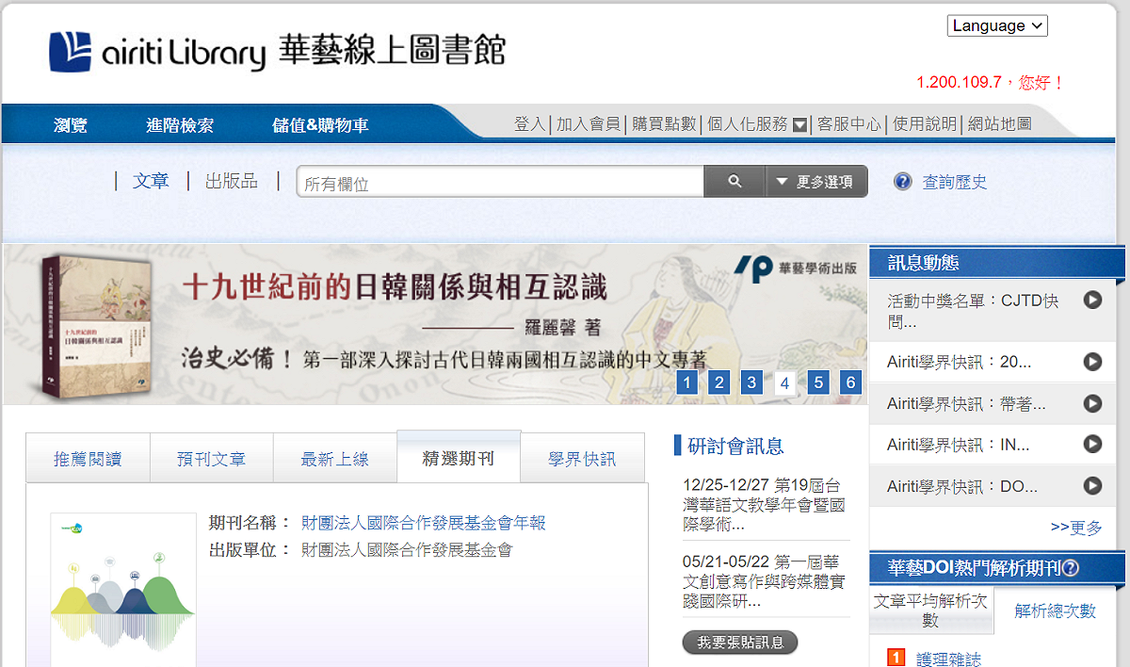Viewport: 1130px width, 667px height.
Task: Click arrow icon beside 活動中獎名單 news
Action: 1092,301
